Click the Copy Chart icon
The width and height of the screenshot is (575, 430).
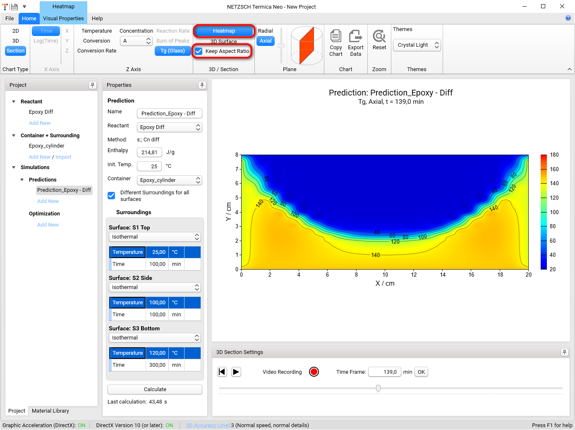335,36
